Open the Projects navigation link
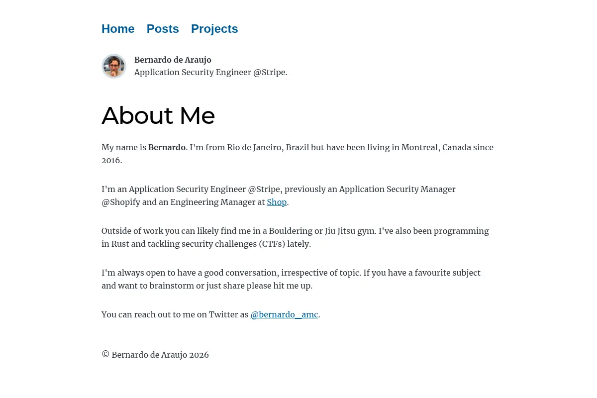The width and height of the screenshot is (597, 398). (x=214, y=29)
